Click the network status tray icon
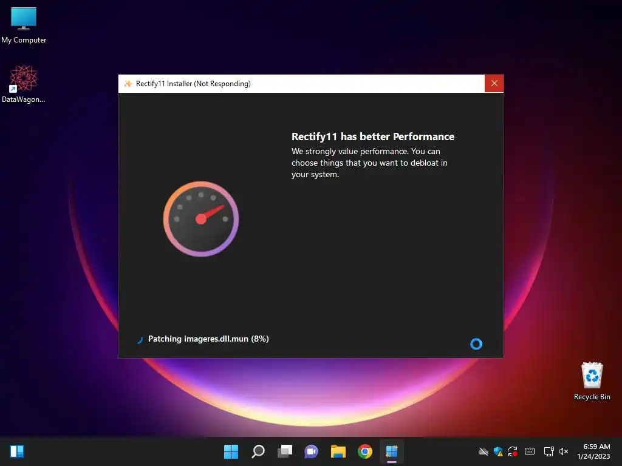This screenshot has height=466, width=622. point(549,451)
